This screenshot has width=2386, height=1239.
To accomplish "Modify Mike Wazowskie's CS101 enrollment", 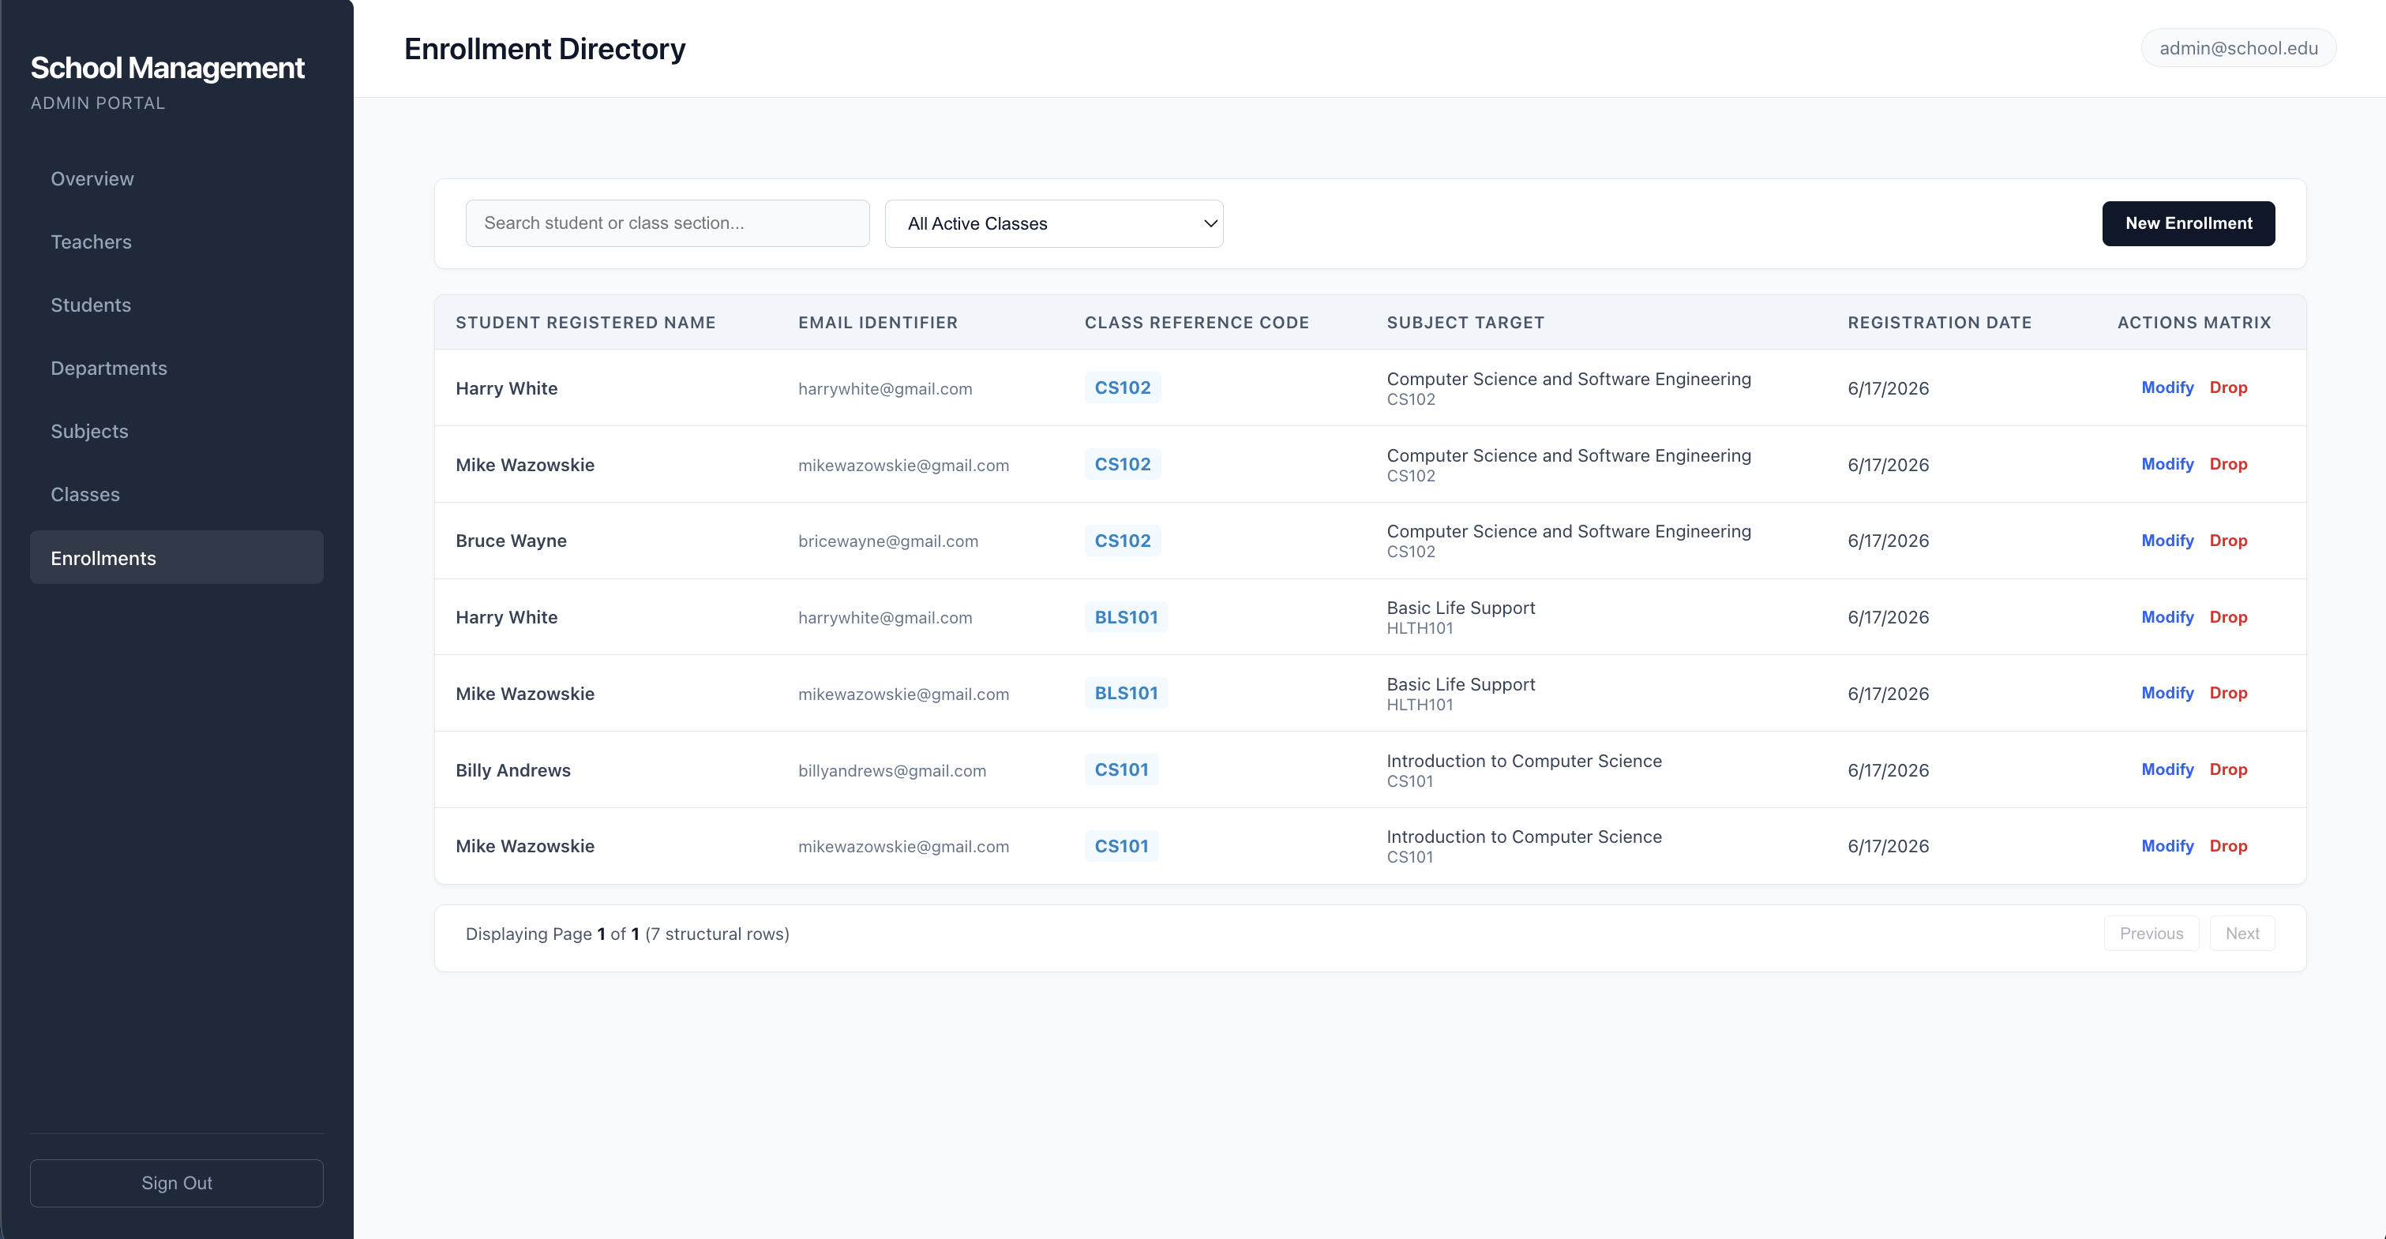I will pos(2167,845).
